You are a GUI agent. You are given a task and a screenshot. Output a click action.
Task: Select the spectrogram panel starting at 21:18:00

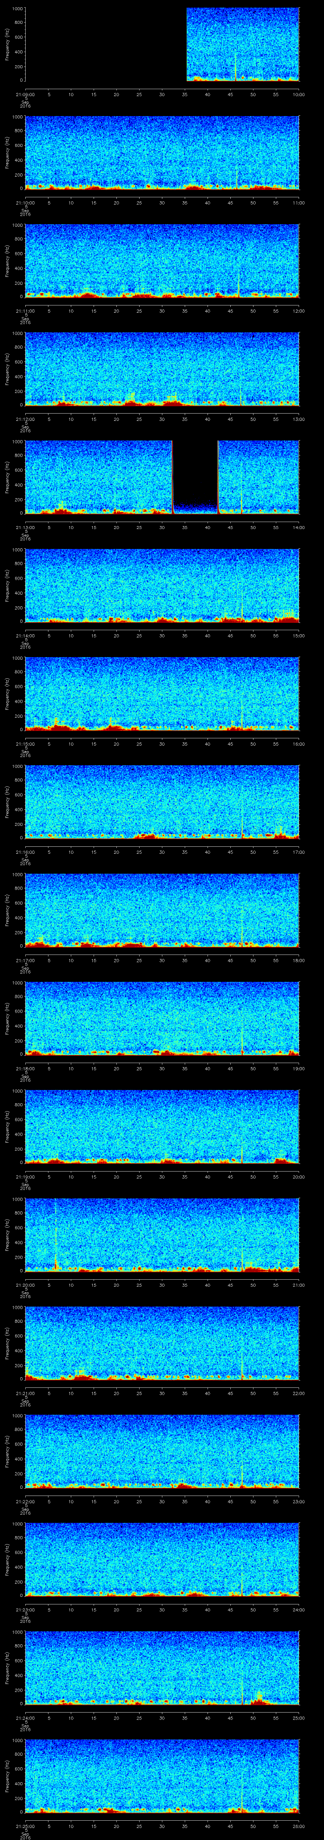point(162,1019)
